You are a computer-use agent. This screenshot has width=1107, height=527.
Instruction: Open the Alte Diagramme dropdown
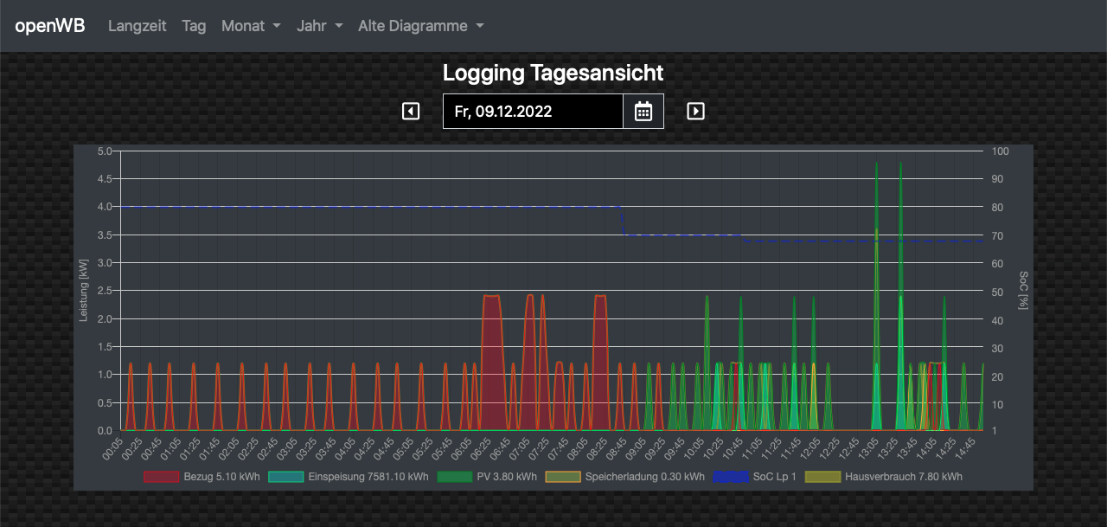point(420,26)
